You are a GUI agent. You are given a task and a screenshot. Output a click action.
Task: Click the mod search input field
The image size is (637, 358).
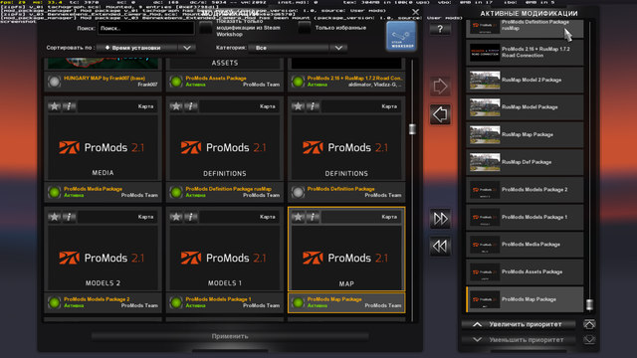click(146, 28)
